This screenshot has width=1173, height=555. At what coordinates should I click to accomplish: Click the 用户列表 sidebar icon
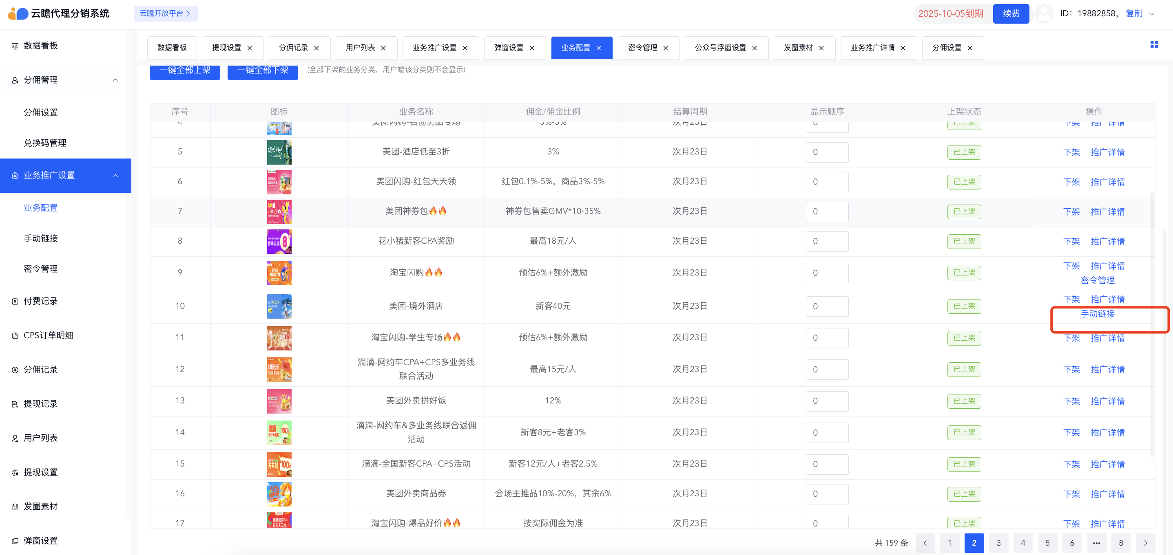(15, 438)
